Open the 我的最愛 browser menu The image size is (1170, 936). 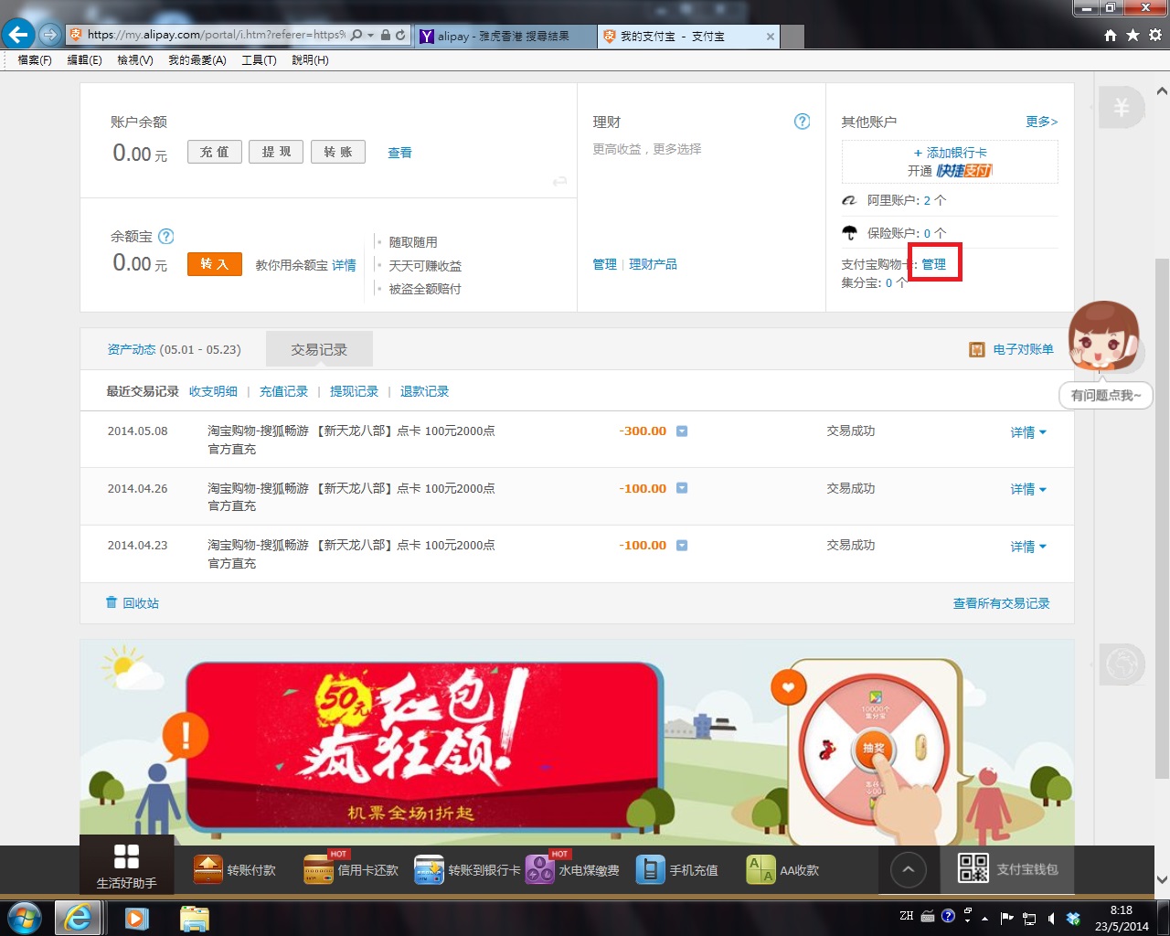(197, 60)
